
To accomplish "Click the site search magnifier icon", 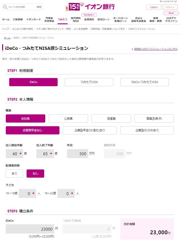I will [5, 7].
